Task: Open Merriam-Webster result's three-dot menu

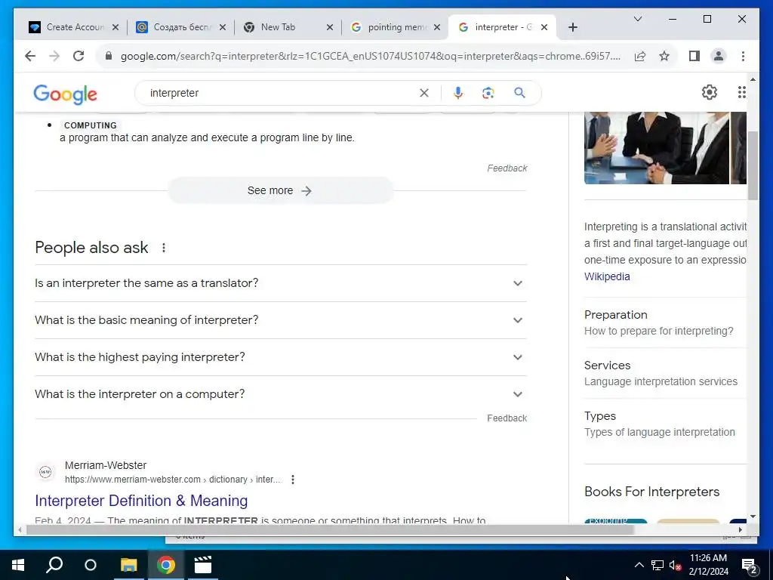Action: tap(293, 480)
